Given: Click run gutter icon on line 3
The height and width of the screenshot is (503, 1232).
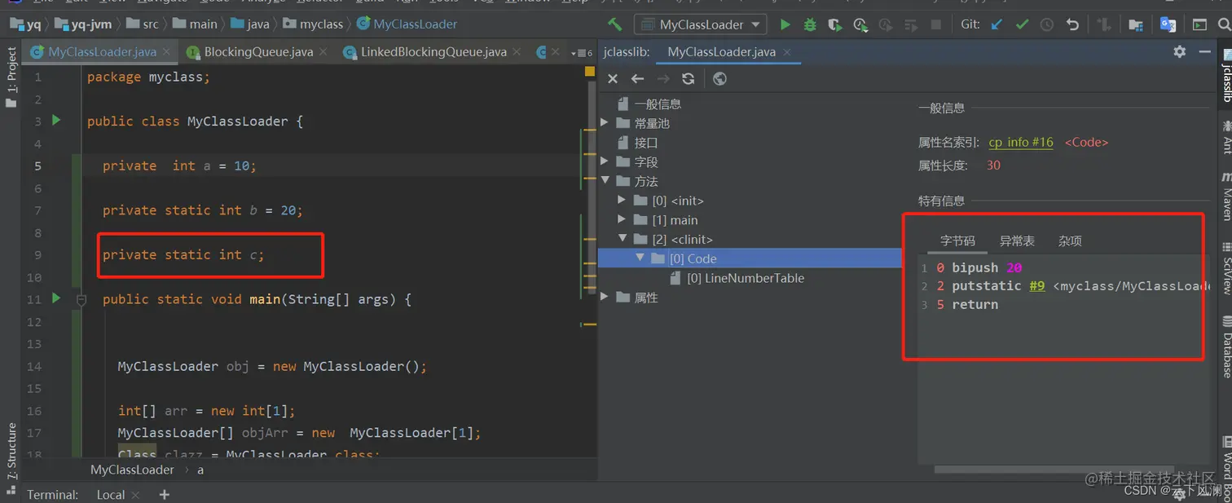Looking at the screenshot, I should pyautogui.click(x=56, y=120).
